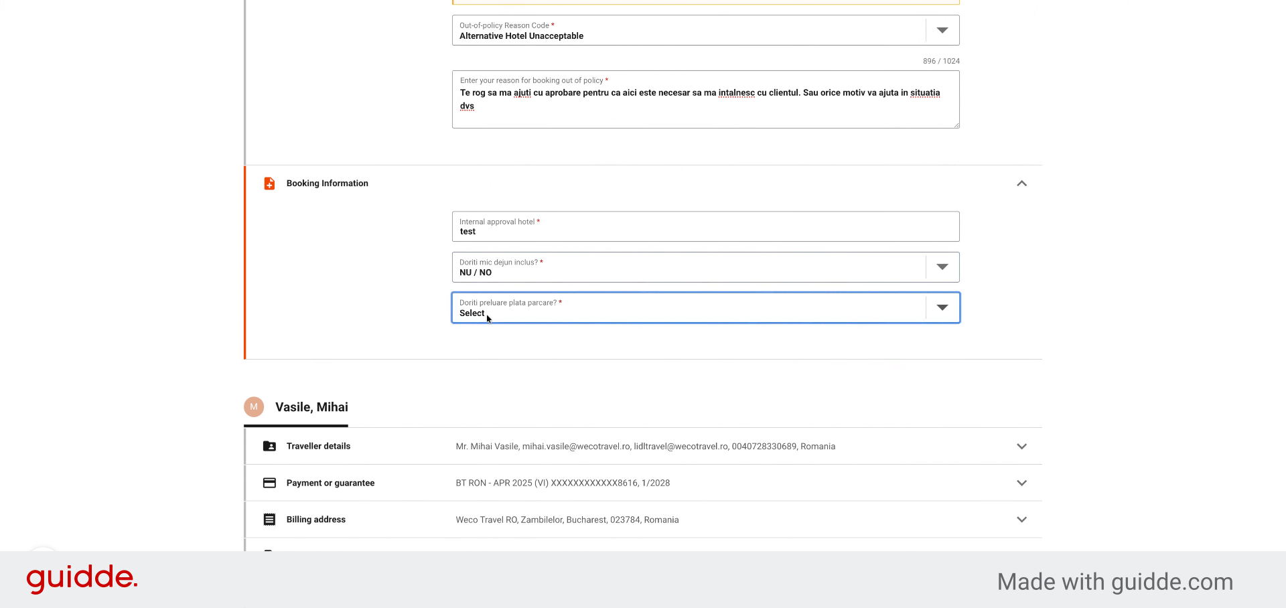
Task: Click the reason text area resize handle
Action: coord(956,125)
